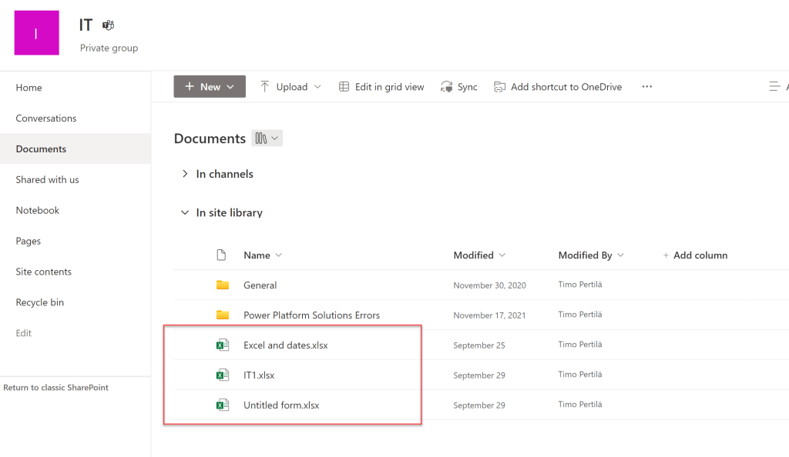Click Excel icon for IT1.xlsx
Viewport: 789px width, 457px height.
222,375
